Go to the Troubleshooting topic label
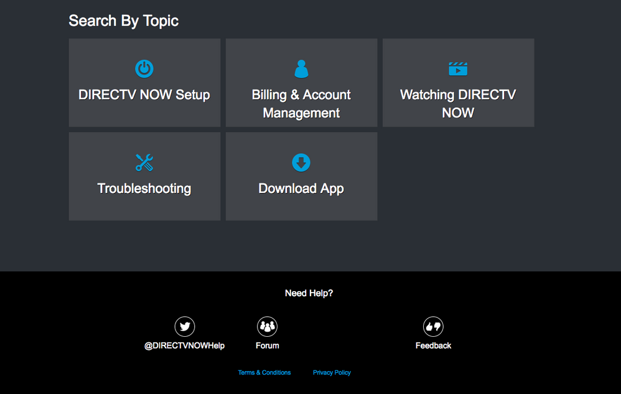 click(144, 189)
